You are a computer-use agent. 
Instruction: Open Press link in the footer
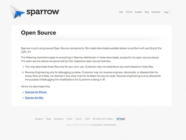click(69, 119)
